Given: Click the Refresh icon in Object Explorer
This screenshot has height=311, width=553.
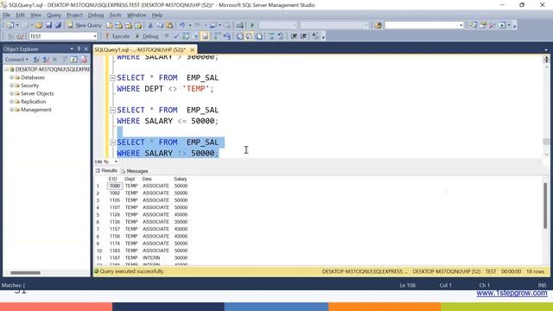Looking at the screenshot, I should click(73, 60).
